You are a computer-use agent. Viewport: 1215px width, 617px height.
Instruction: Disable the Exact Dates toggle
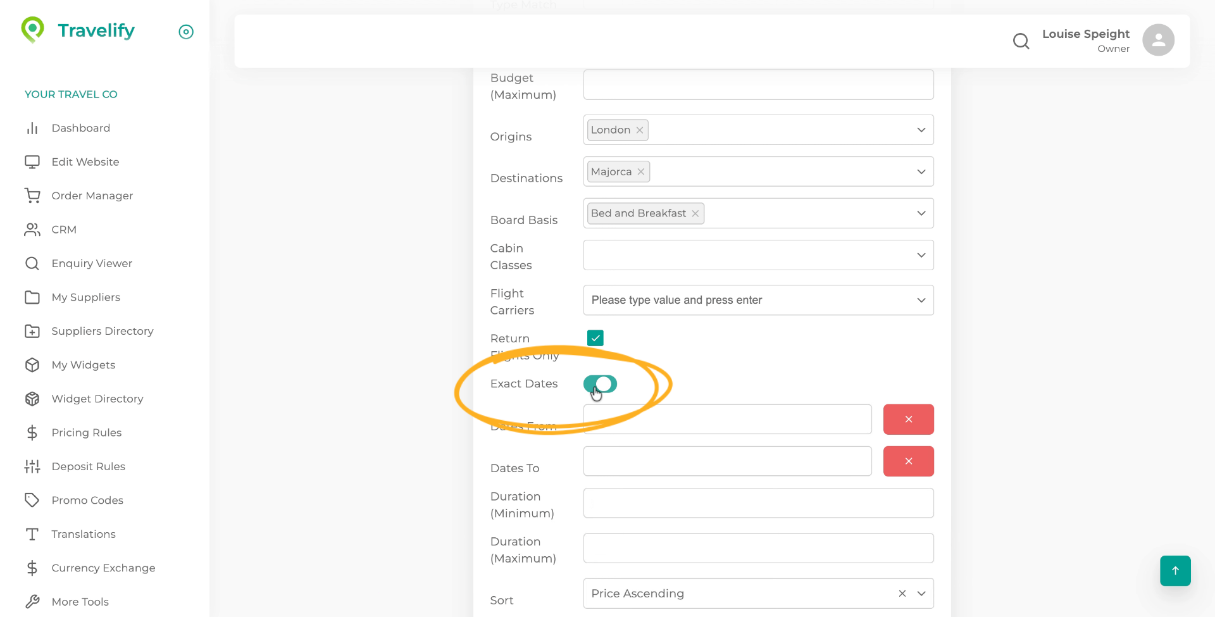pos(600,383)
